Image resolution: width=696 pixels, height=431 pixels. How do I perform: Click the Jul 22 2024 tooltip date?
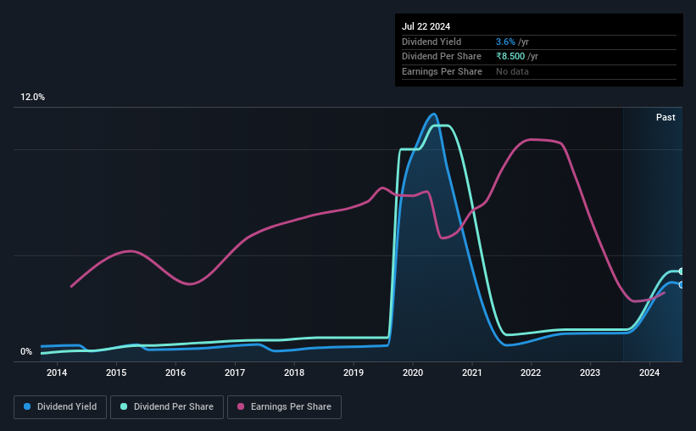tap(426, 26)
